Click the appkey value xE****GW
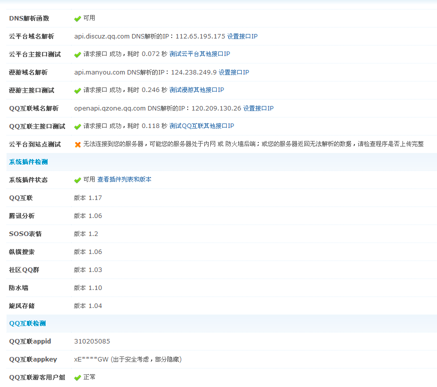 pos(91,359)
